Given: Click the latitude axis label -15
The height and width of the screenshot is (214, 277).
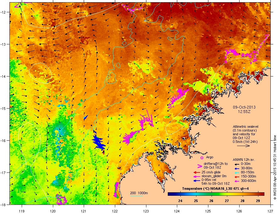Looking at the screenshot, I should click(3, 108).
